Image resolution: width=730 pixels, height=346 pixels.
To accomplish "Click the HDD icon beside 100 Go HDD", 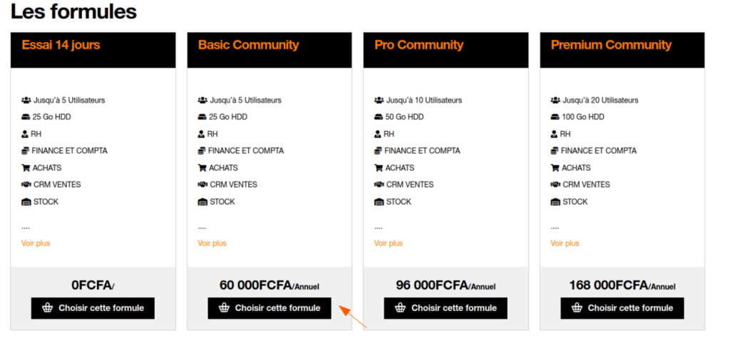I will 555,117.
